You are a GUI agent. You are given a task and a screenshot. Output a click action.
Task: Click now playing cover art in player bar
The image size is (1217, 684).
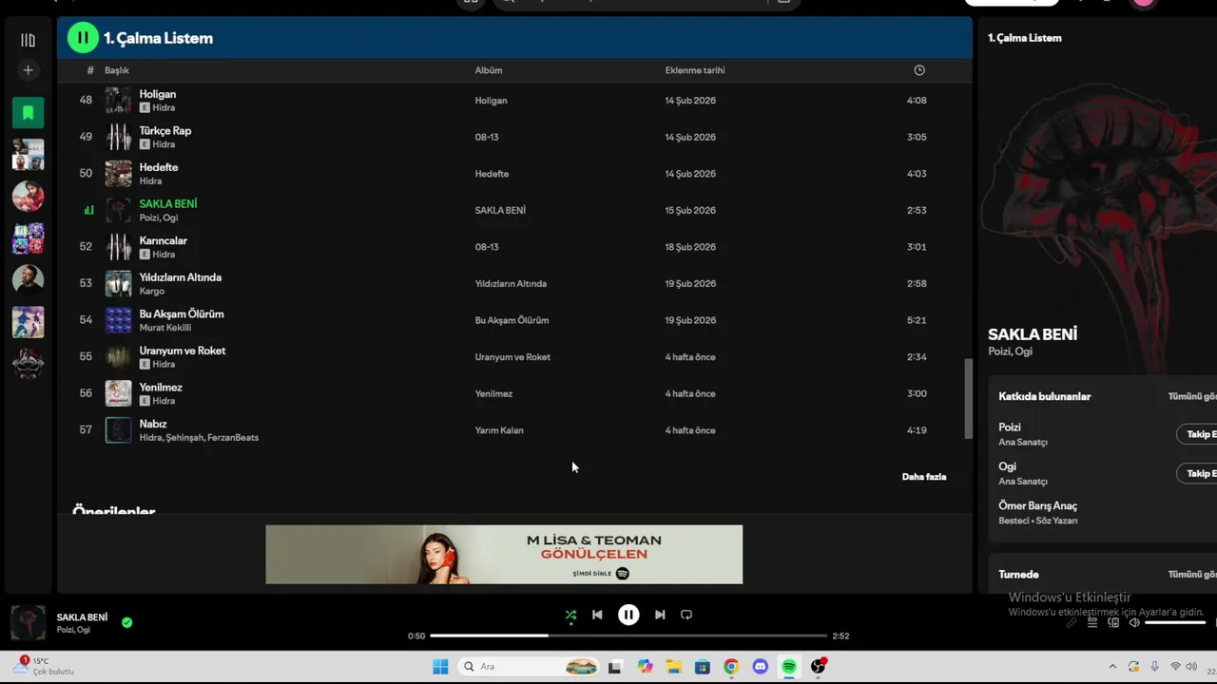coord(29,623)
